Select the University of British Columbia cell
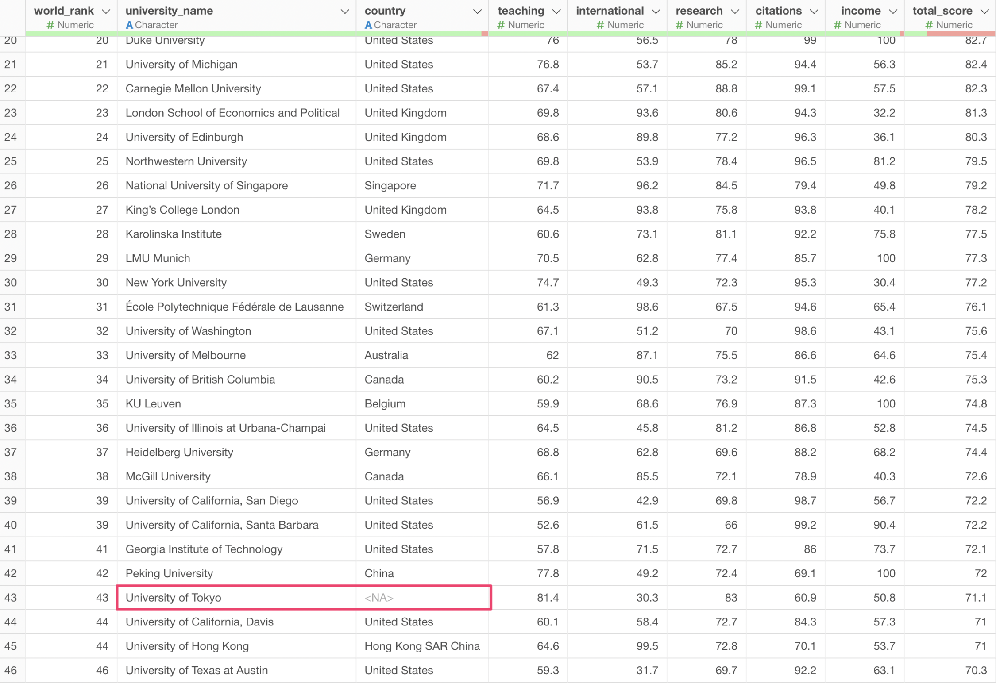This screenshot has height=683, width=996. pos(236,380)
